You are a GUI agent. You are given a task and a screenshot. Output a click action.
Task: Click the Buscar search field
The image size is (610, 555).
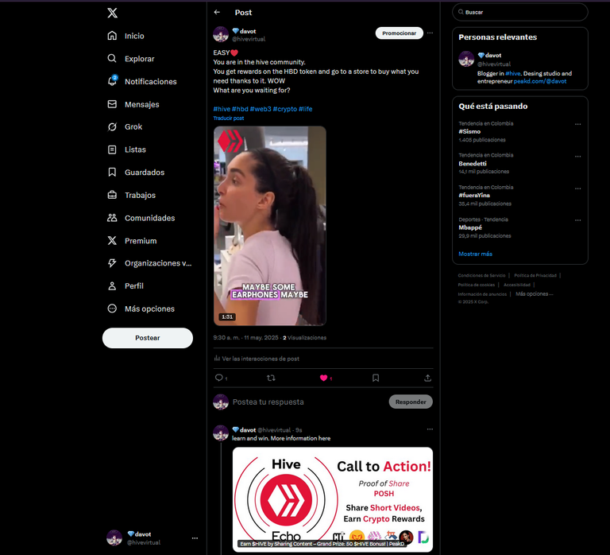coord(520,12)
